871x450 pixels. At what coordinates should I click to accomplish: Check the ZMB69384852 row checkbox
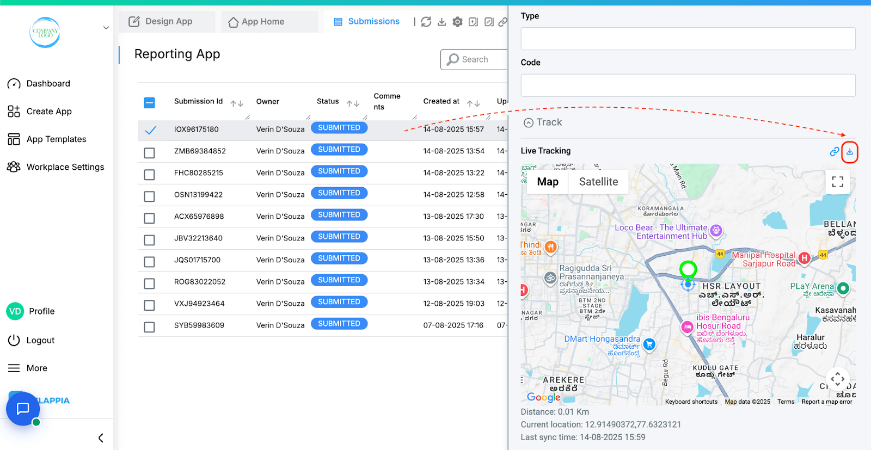149,153
